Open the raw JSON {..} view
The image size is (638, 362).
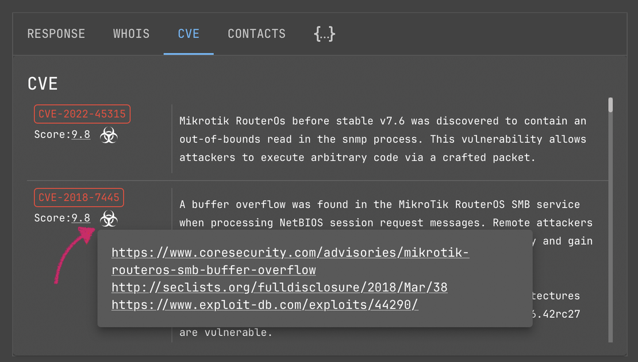324,33
